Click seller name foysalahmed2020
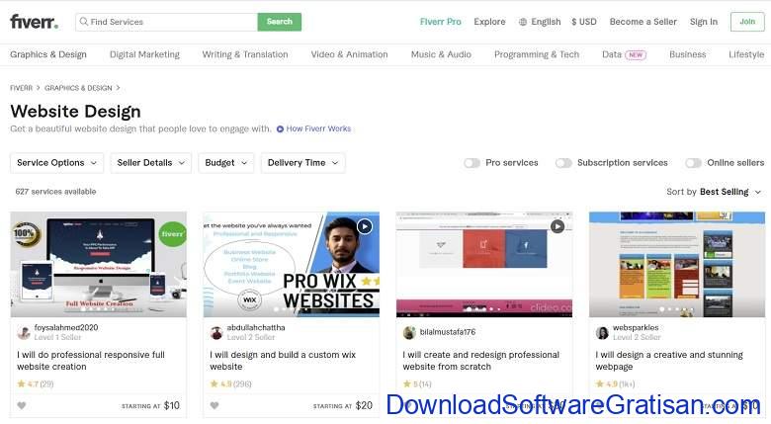Screen dimensions: 771x424 [66, 327]
